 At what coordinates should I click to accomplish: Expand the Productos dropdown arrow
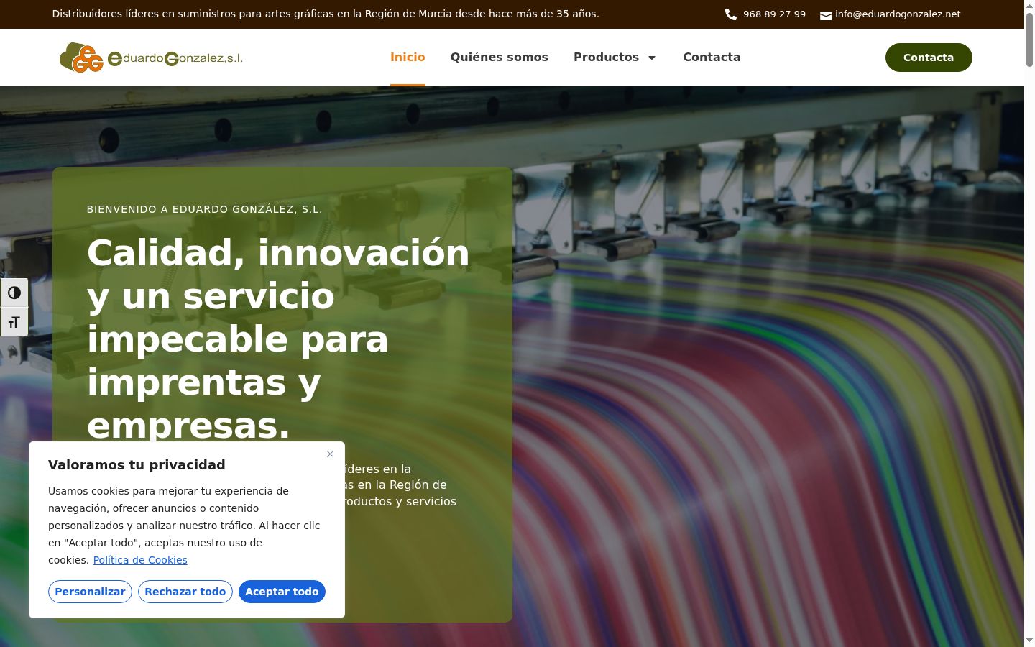pyautogui.click(x=652, y=58)
